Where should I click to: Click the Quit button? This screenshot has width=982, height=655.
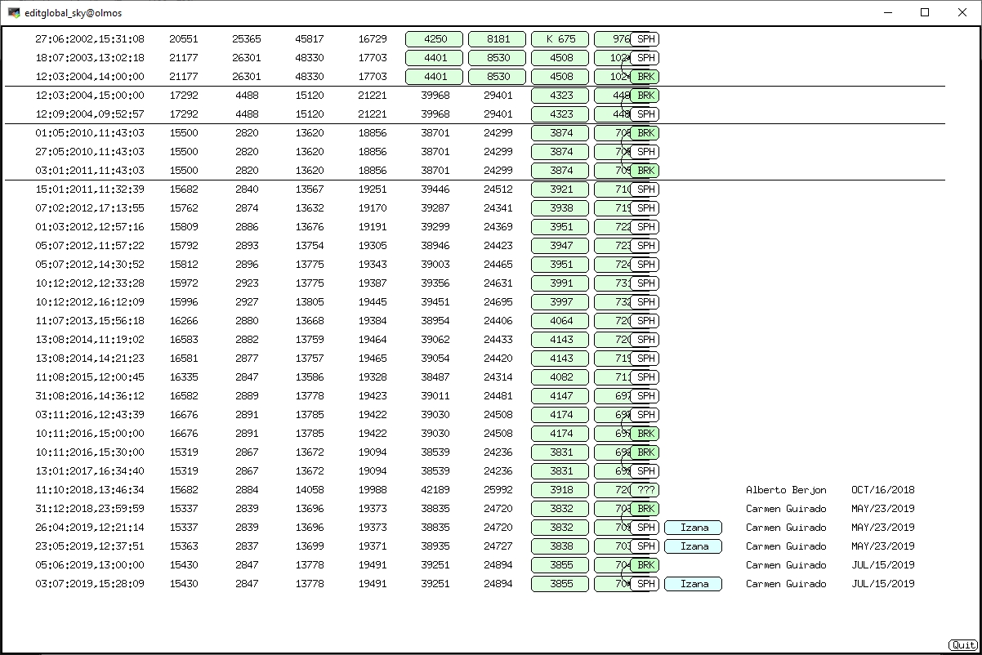tap(962, 645)
